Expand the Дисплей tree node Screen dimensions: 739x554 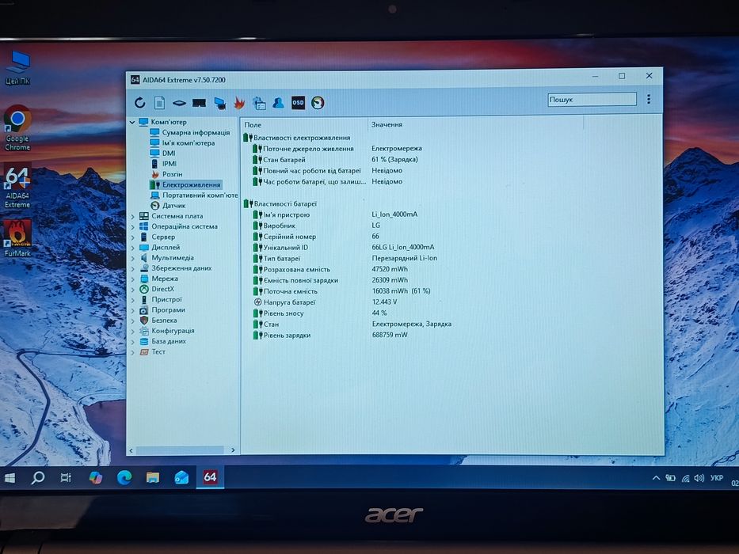click(x=132, y=247)
